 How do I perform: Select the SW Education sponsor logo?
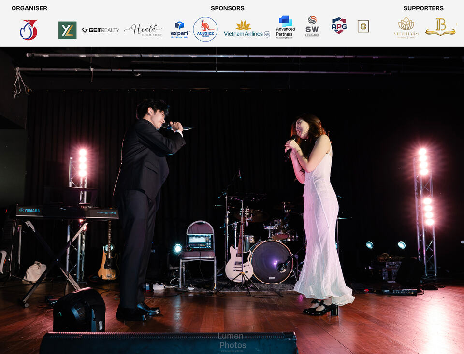(x=312, y=27)
